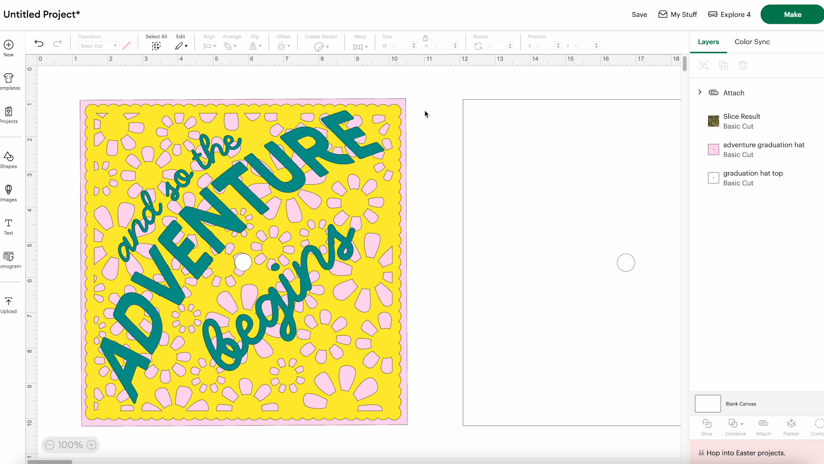Click the white graduation hat top swatch

713,178
